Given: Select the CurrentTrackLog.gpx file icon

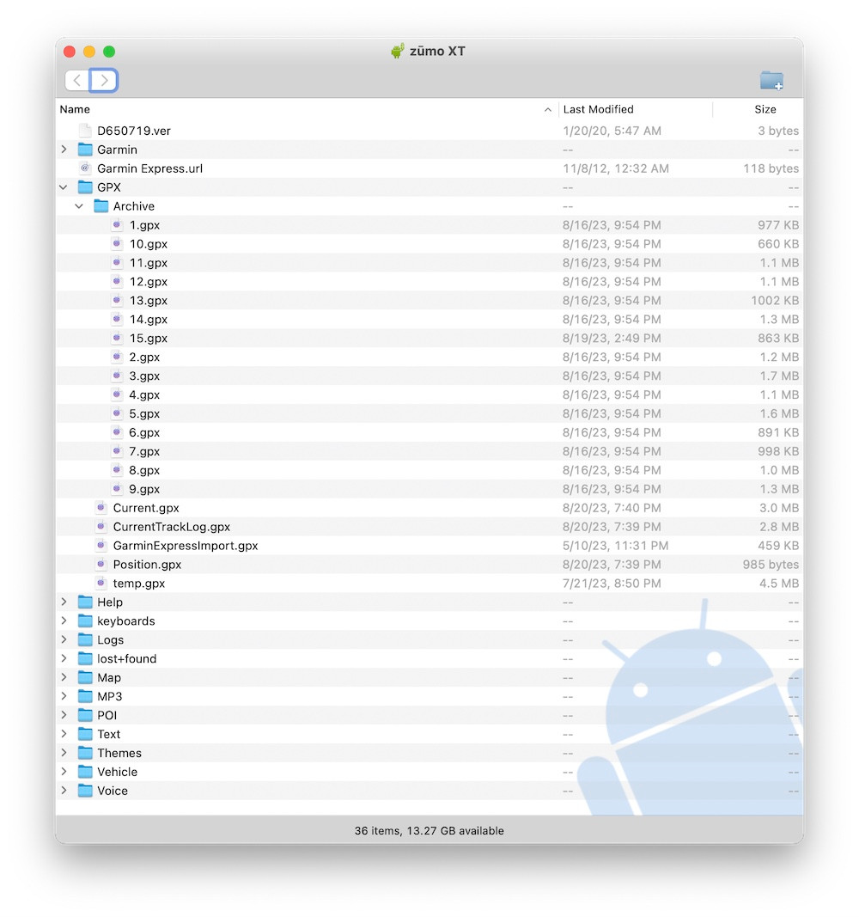Looking at the screenshot, I should coord(101,526).
